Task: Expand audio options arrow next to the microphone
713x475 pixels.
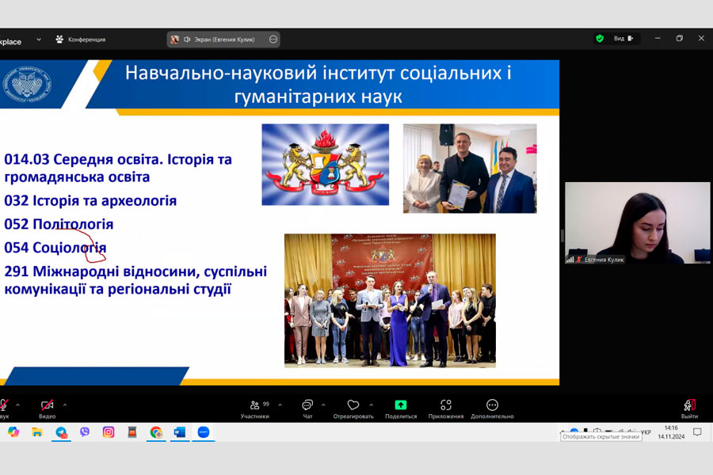Action: click(17, 405)
